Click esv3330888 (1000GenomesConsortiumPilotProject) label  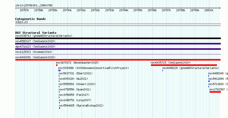point(94,68)
